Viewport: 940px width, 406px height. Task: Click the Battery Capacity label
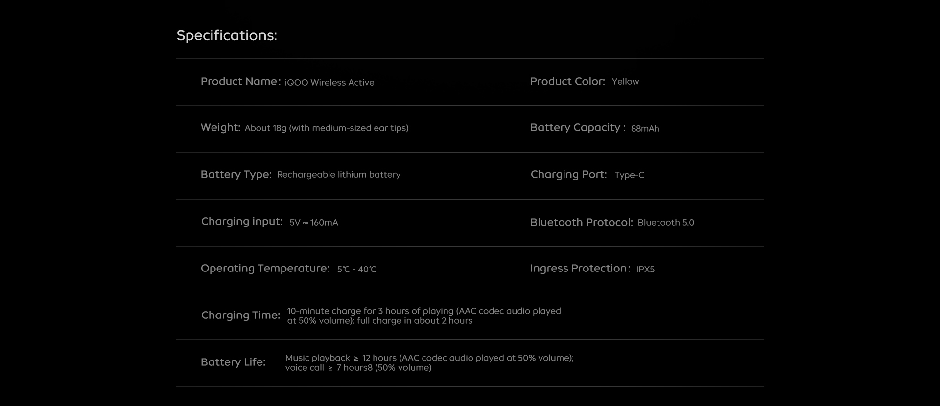[578, 128]
